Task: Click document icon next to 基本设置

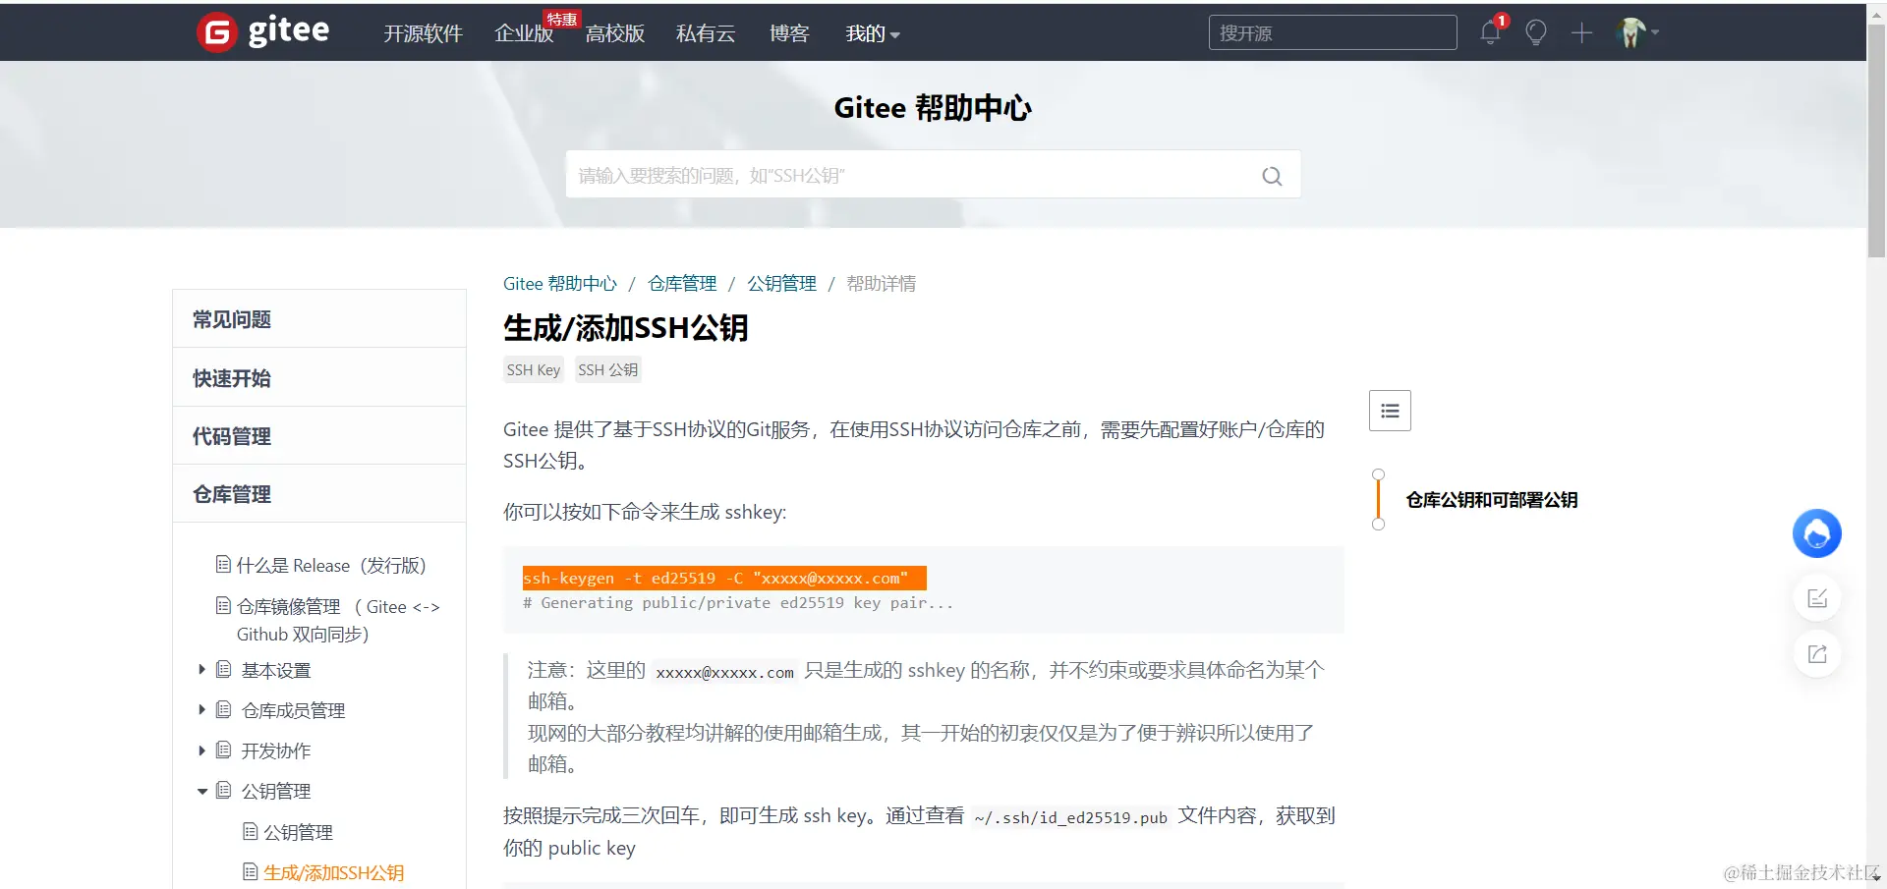Action: click(224, 669)
